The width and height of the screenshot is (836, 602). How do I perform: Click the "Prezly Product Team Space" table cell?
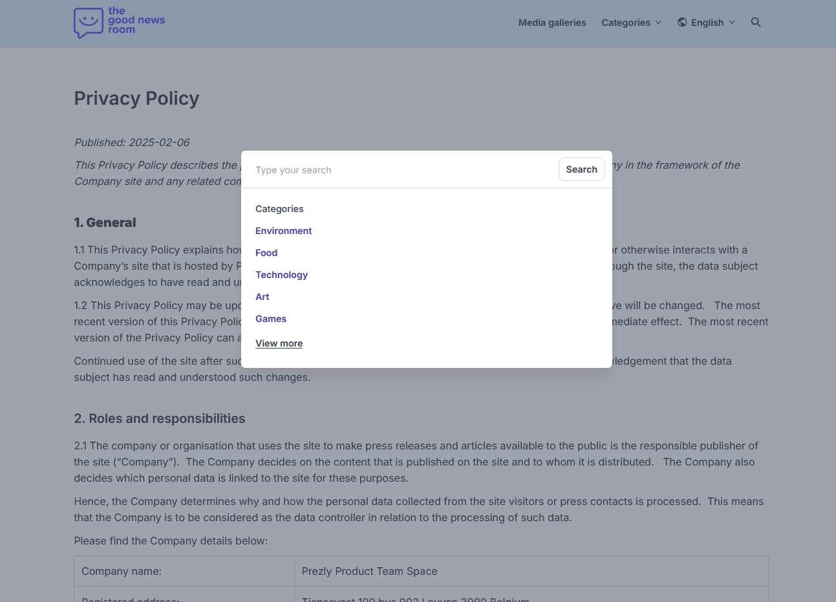coord(369,571)
